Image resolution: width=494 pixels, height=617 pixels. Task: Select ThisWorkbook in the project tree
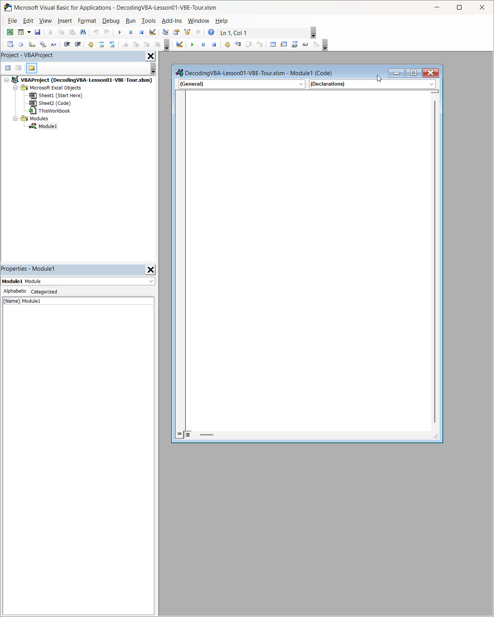click(54, 111)
